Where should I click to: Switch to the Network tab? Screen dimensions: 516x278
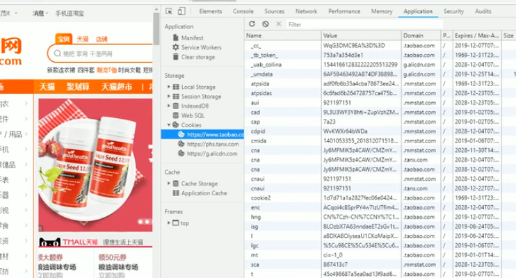pyautogui.click(x=306, y=11)
